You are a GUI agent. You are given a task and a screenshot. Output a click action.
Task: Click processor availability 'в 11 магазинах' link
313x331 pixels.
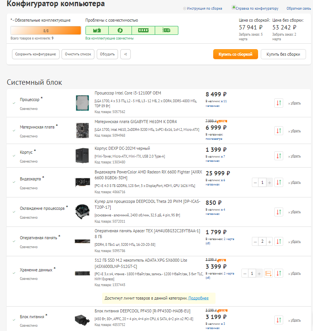(x=216, y=103)
